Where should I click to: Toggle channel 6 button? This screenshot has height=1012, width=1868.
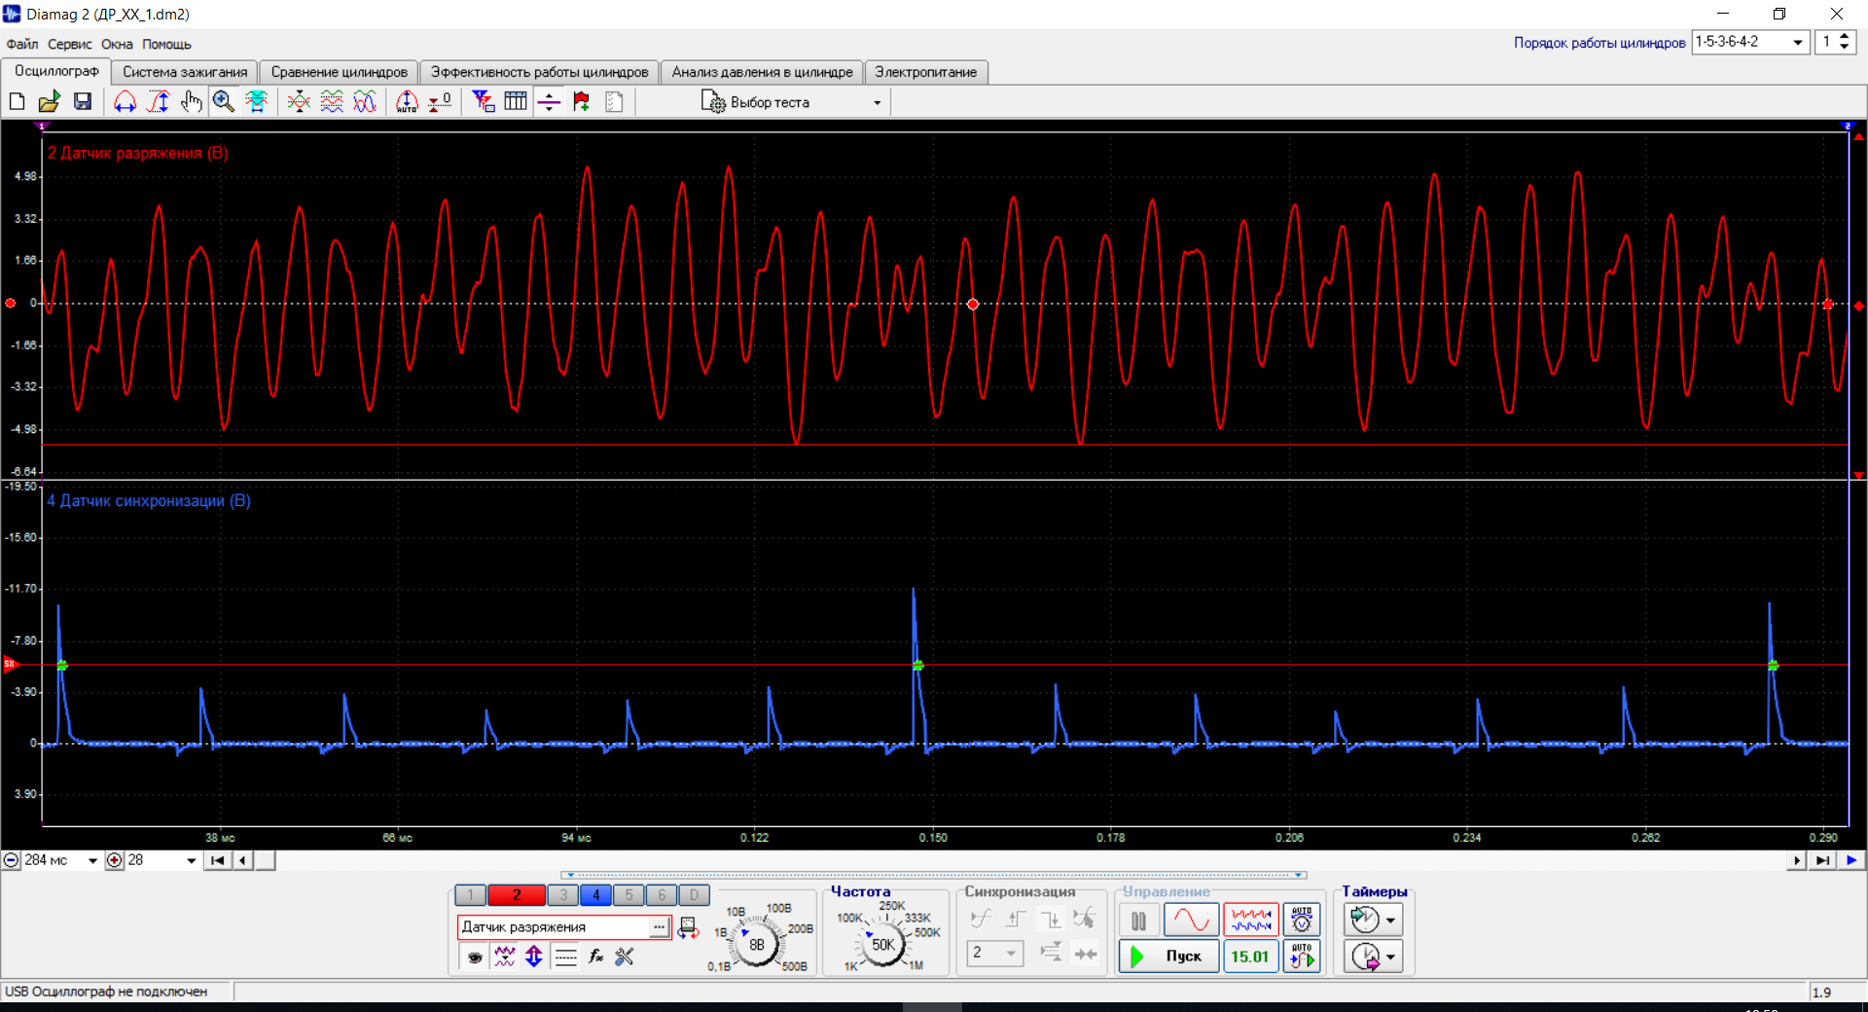click(662, 895)
